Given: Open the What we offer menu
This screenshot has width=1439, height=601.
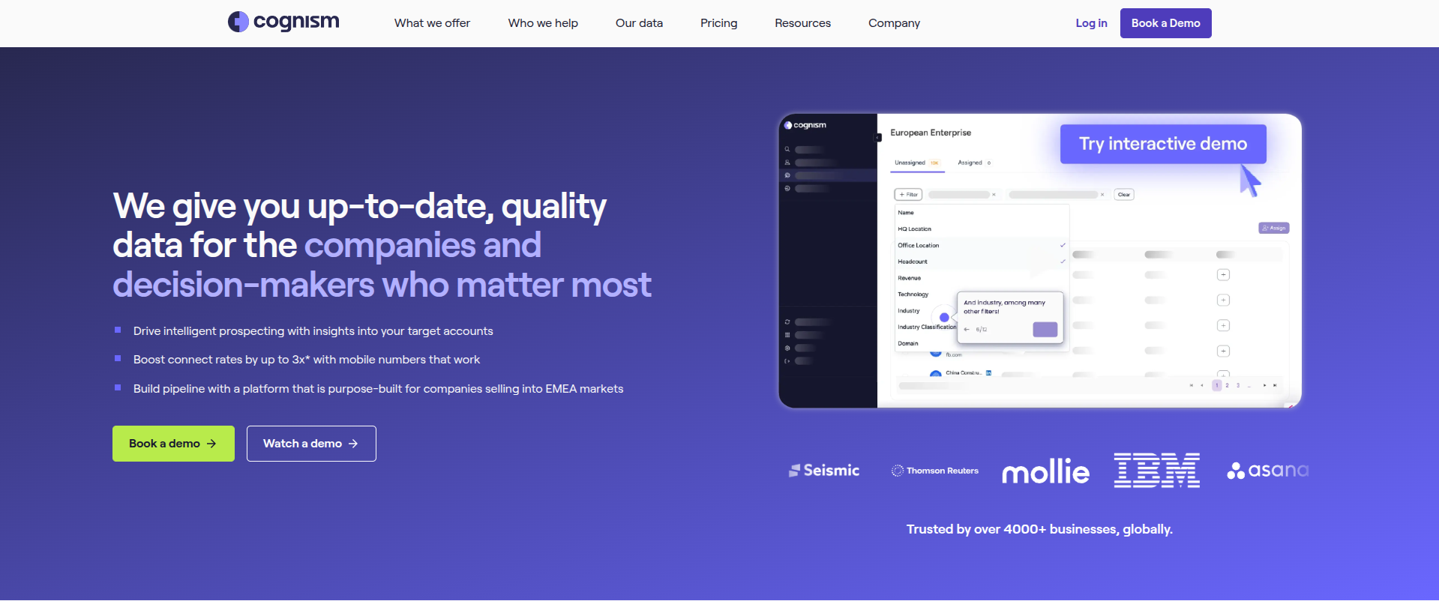Looking at the screenshot, I should (x=432, y=23).
